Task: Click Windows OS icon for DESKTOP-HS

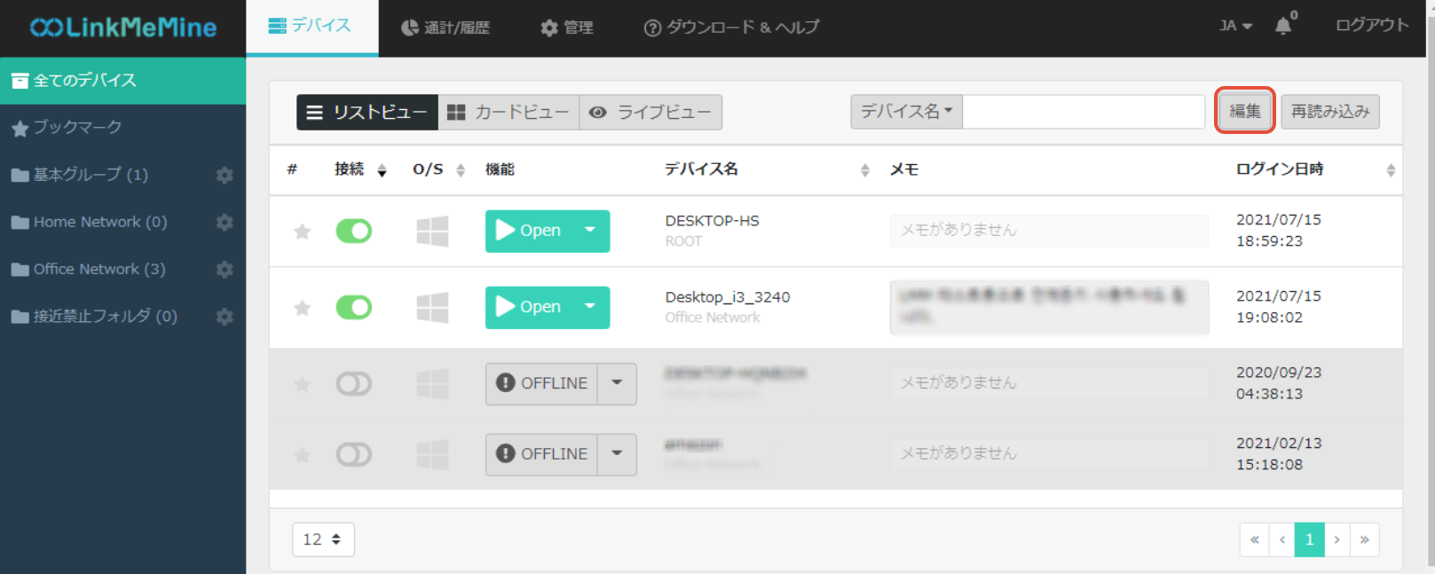Action: [x=432, y=232]
